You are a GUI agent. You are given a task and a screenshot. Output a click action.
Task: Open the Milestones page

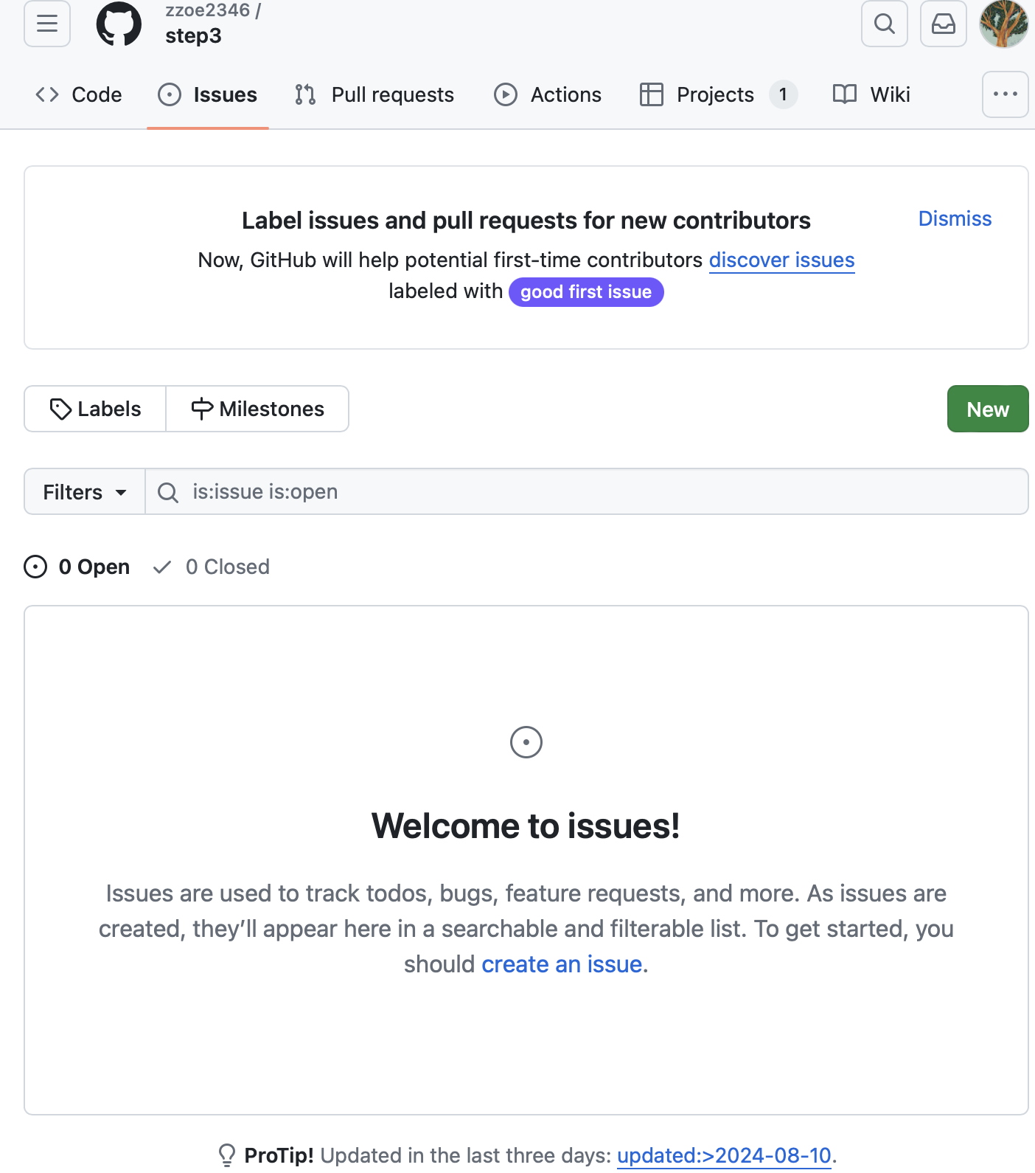[257, 409]
